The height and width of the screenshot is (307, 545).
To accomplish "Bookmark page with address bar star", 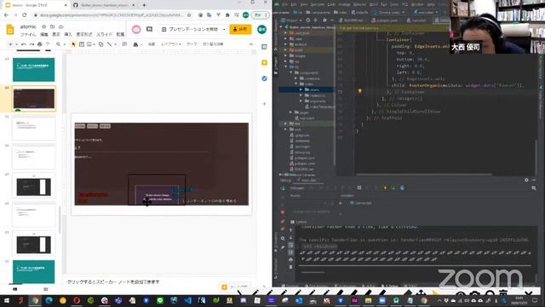I will (x=189, y=15).
